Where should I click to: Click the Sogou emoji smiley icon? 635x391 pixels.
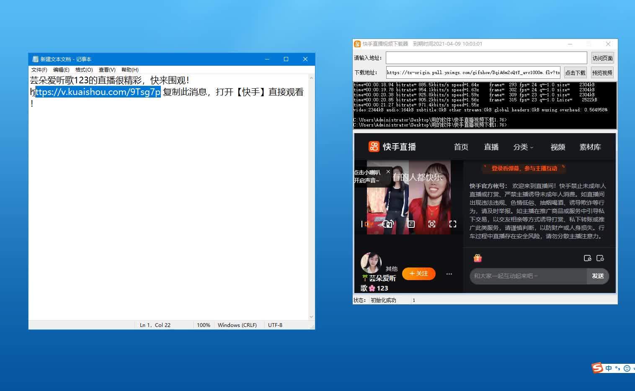point(627,368)
